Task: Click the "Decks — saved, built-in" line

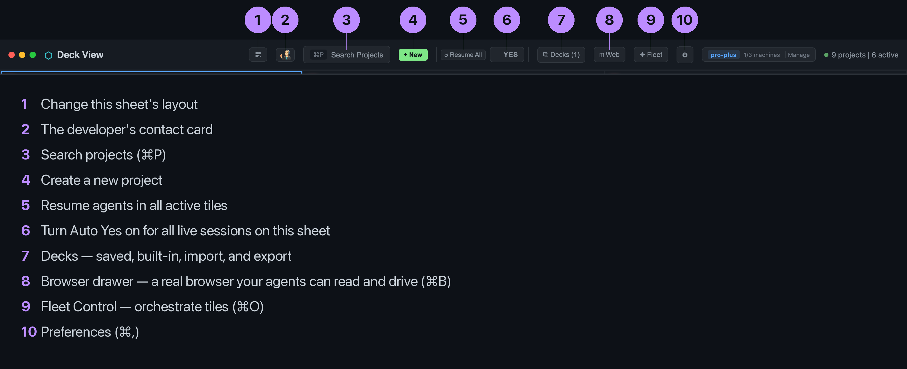Action: click(166, 256)
